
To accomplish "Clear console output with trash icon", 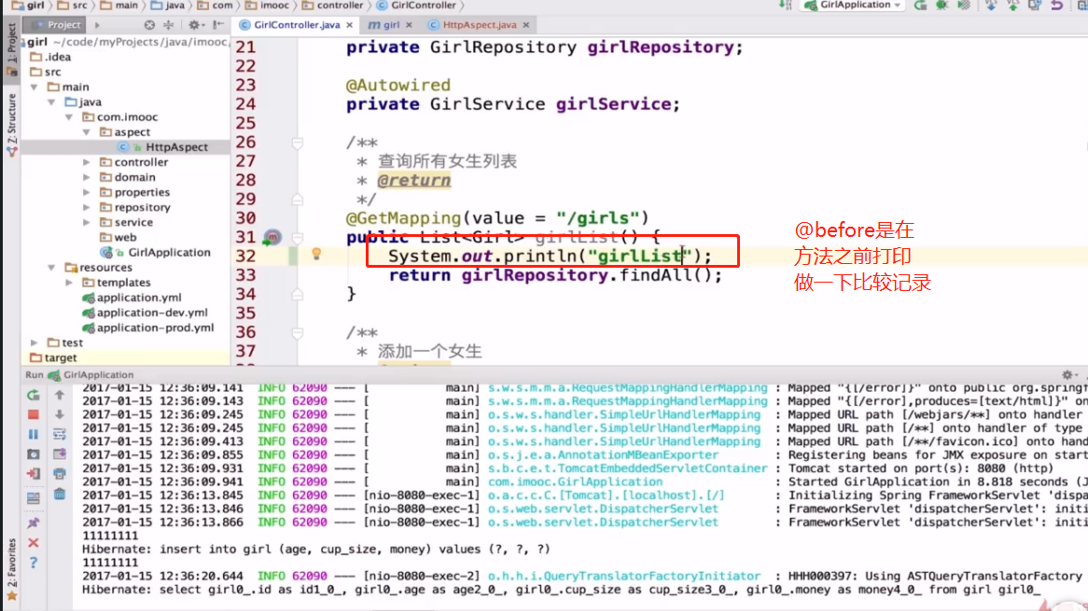I will tap(60, 494).
